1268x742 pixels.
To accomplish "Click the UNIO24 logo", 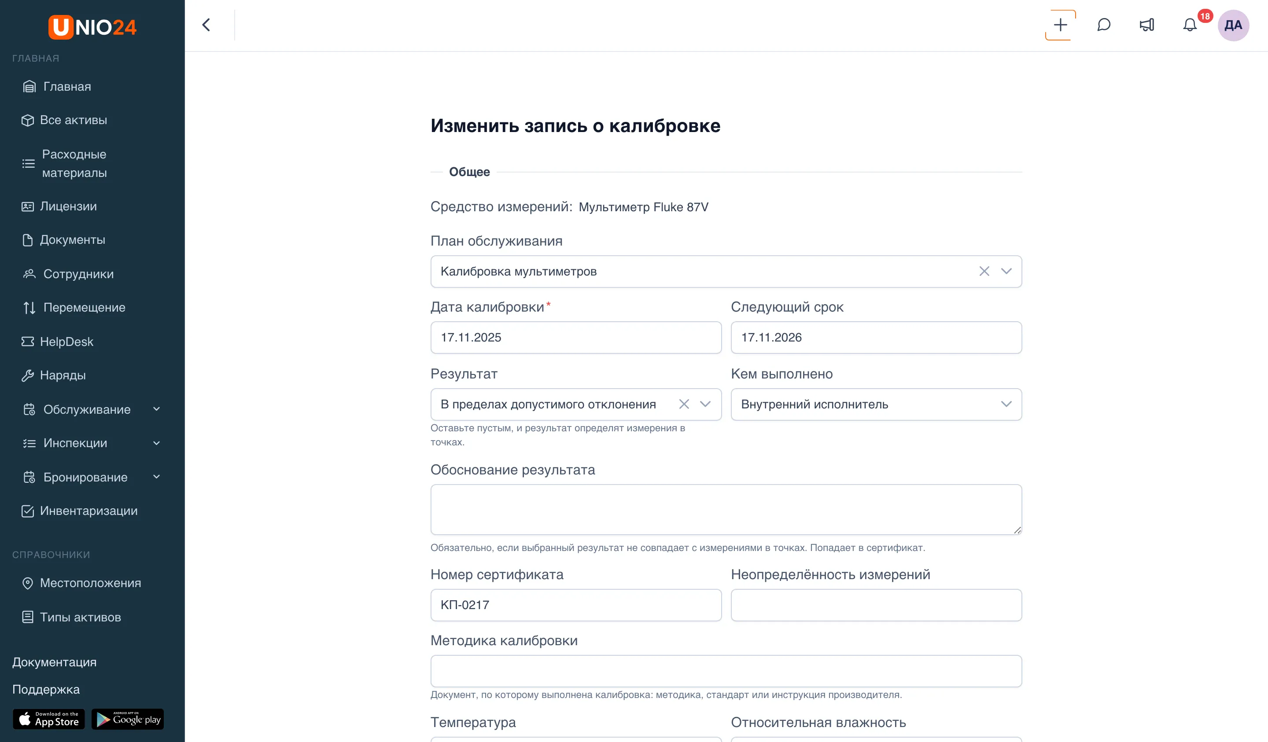I will [x=92, y=27].
